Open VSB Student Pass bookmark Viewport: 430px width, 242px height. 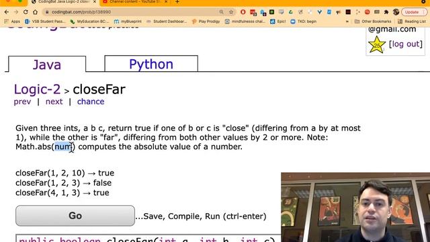(x=45, y=22)
